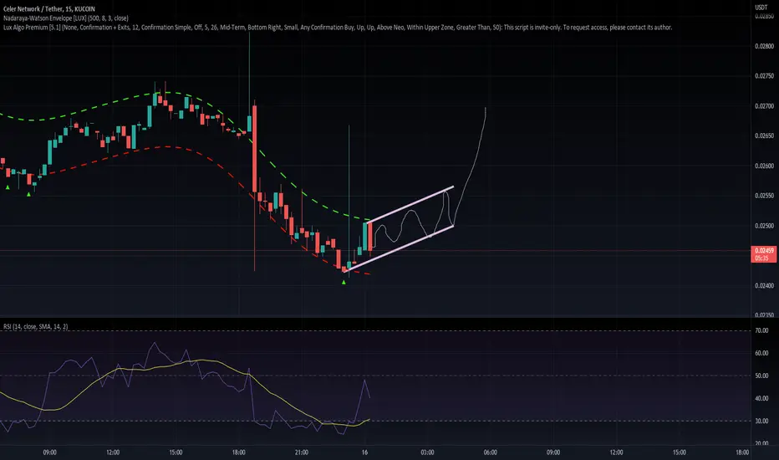Image resolution: width=779 pixels, height=460 pixels.
Task: Click the 0.02550 price axis label
Action: 764,196
